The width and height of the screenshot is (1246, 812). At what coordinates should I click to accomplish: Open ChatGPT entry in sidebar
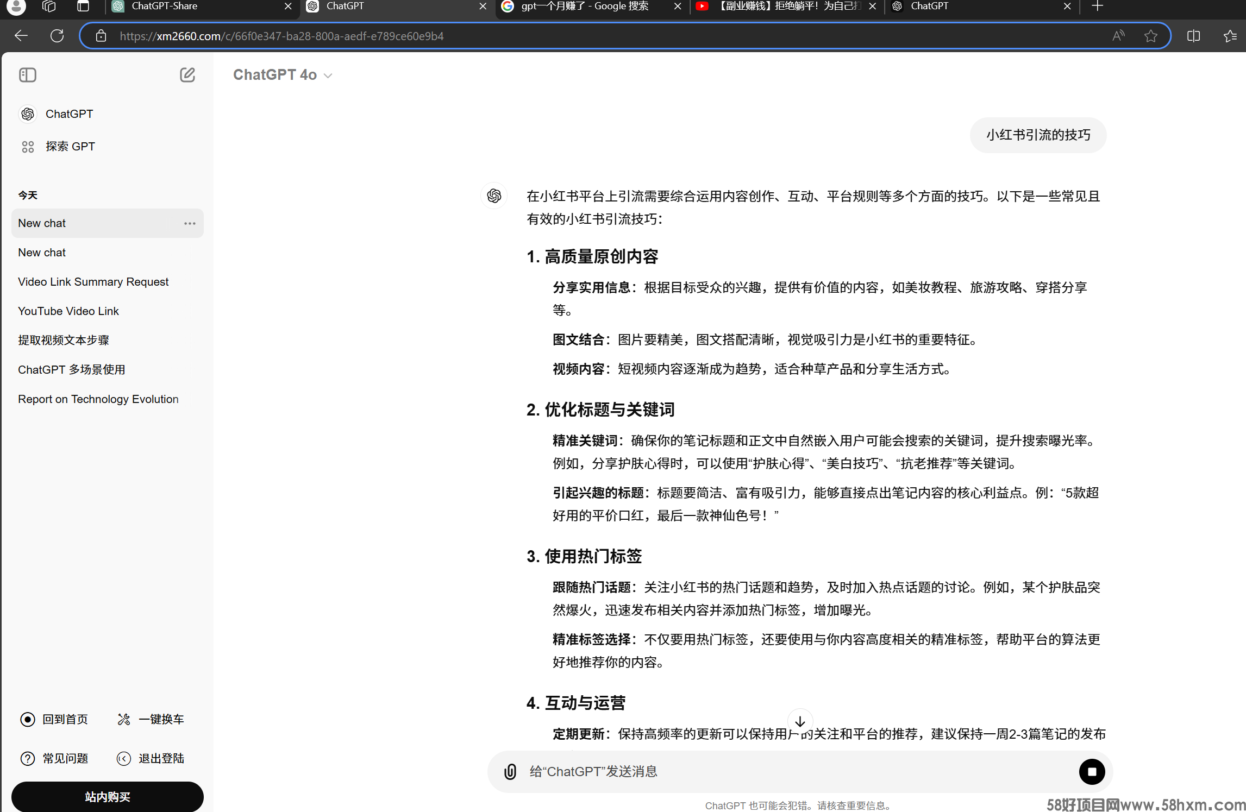click(x=108, y=114)
